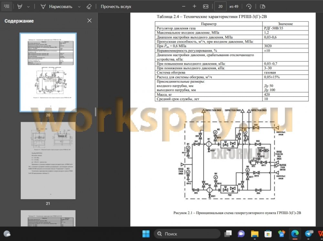Select the highlight marker tool
Viewport: 323px width, 241px height.
(20, 6)
